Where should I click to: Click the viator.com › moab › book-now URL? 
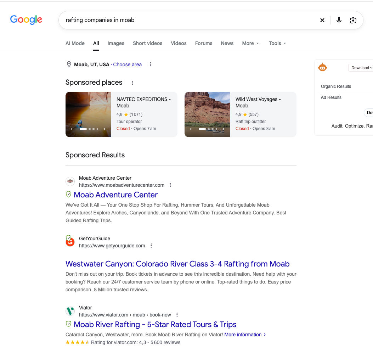pos(125,315)
